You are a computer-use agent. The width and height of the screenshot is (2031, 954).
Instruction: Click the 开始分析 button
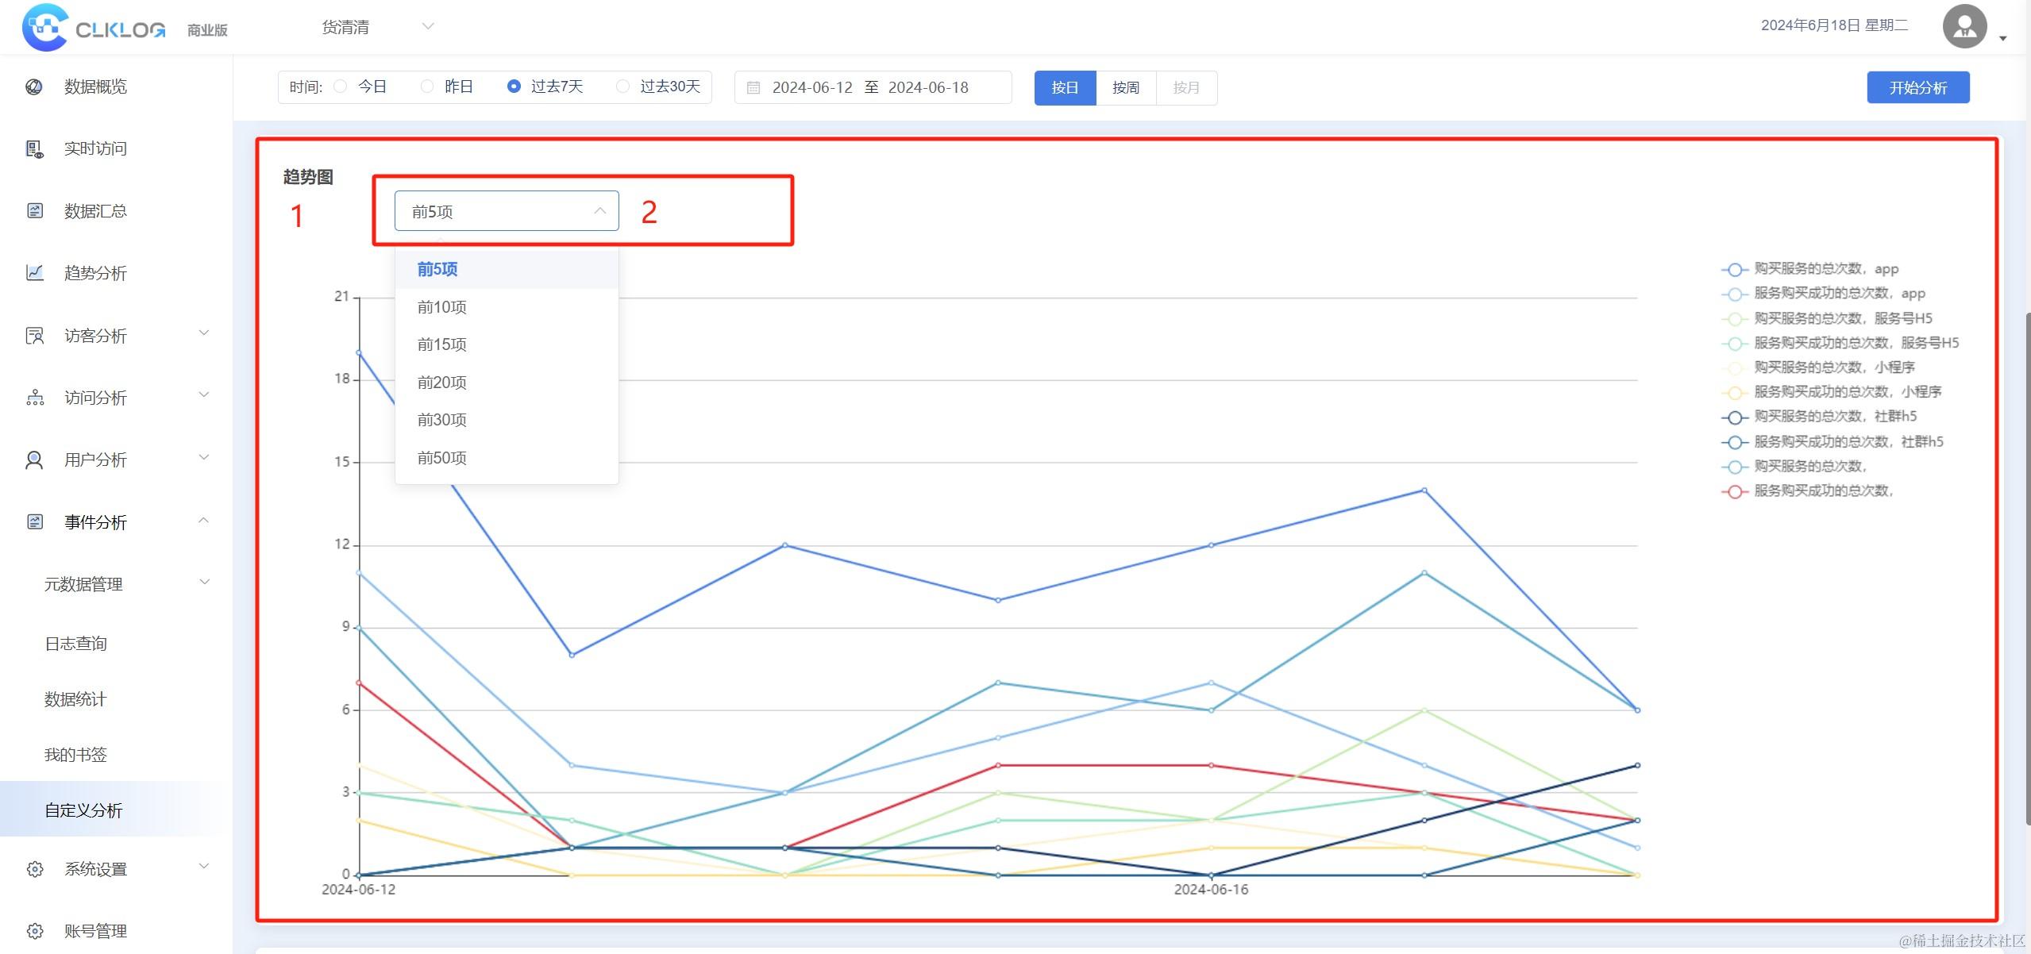tap(1917, 87)
